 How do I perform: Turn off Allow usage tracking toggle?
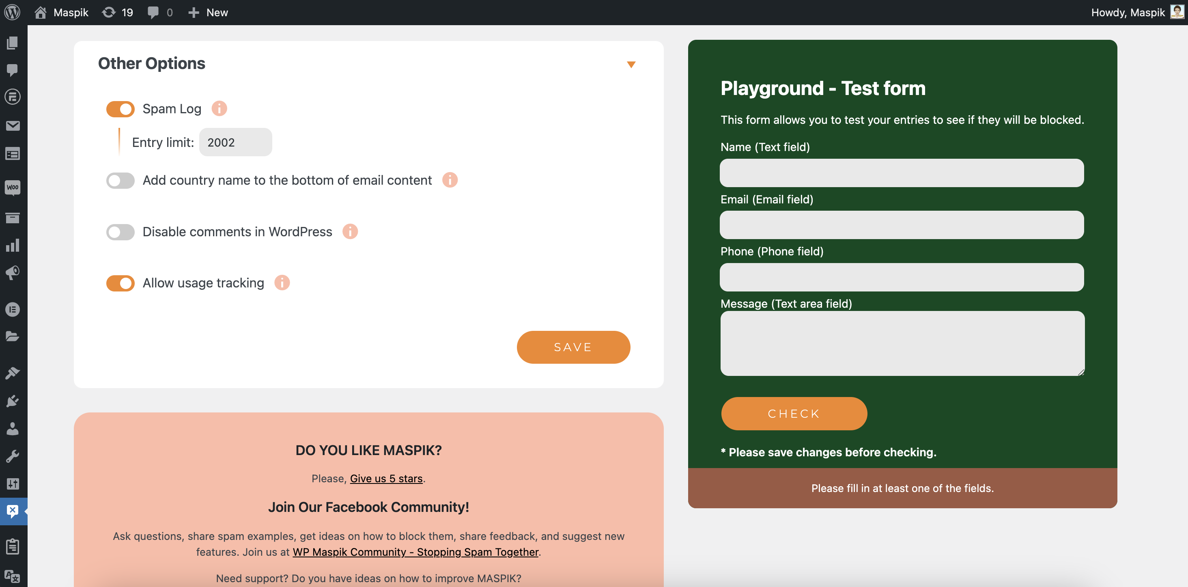click(120, 283)
